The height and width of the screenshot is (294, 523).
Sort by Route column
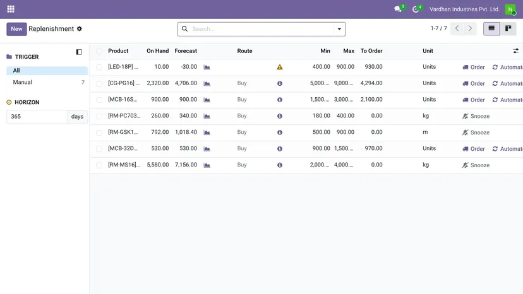244,51
